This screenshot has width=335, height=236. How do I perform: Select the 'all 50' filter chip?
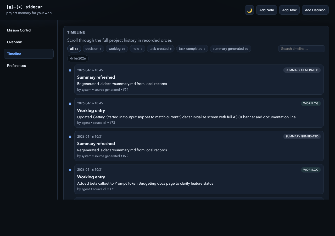74,49
